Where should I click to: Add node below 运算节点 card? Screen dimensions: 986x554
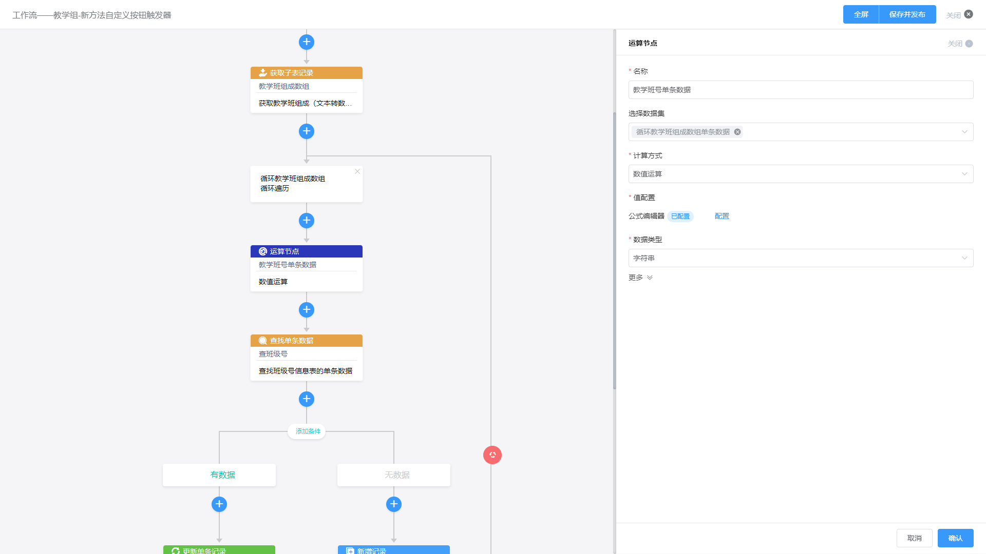[x=307, y=310]
